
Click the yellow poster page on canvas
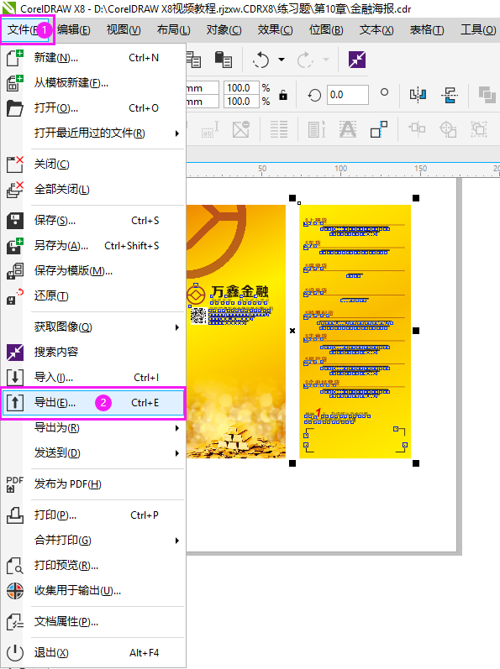click(x=355, y=332)
